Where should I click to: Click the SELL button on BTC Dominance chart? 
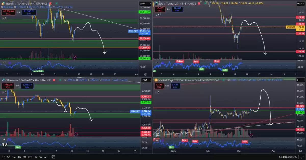pyautogui.click(x=159, y=86)
